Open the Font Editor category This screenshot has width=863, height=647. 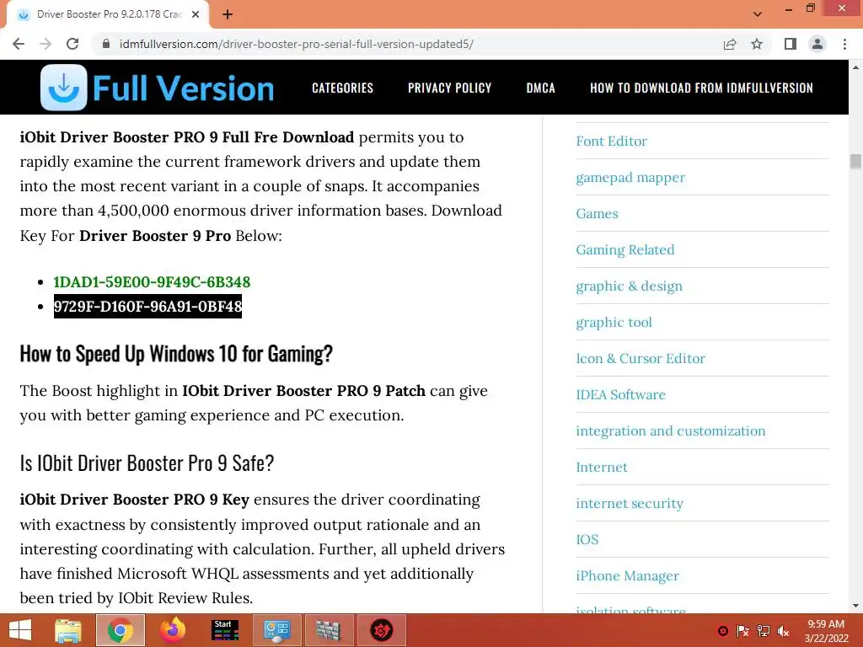tap(612, 142)
